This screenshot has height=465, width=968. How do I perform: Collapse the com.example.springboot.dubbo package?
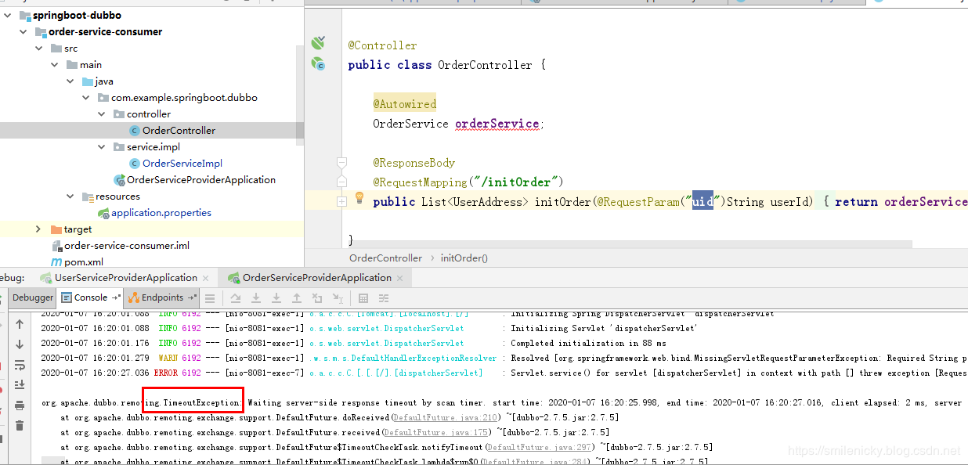[85, 97]
